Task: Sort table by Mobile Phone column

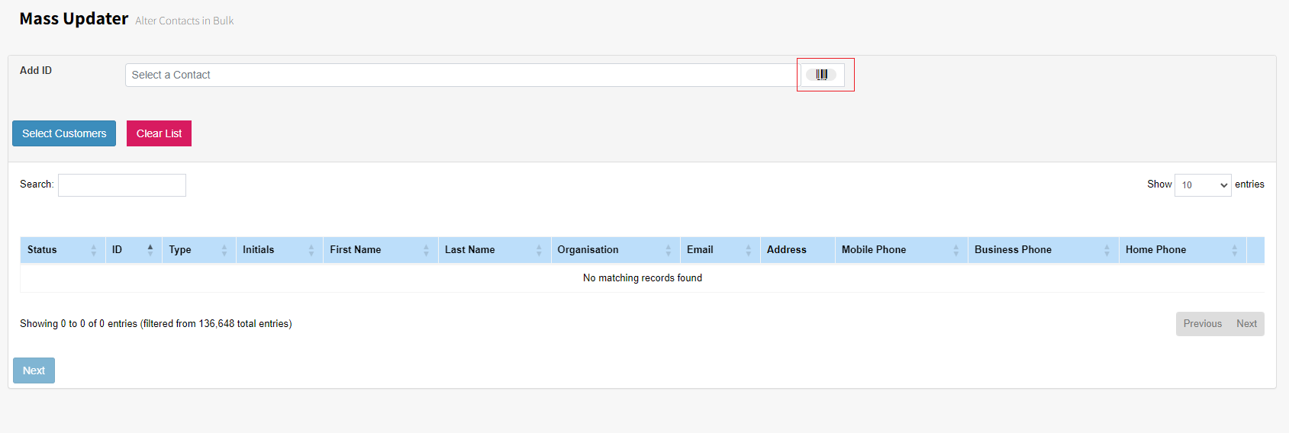Action: 901,250
